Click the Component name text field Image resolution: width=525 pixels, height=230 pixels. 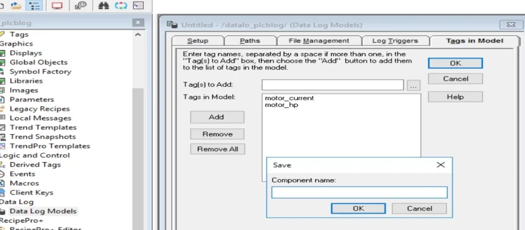click(359, 193)
